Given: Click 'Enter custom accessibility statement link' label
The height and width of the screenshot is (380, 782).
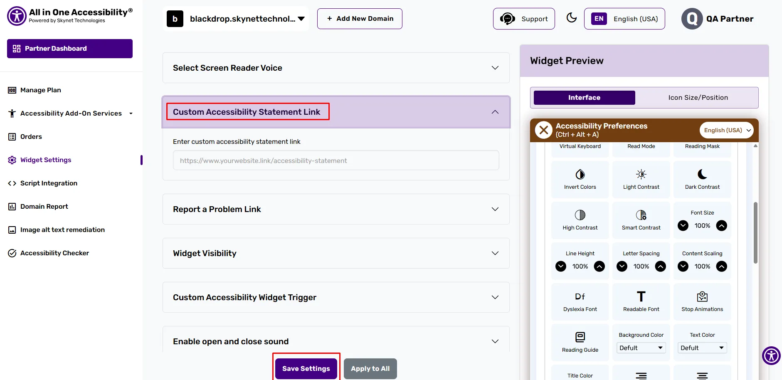Looking at the screenshot, I should click(237, 141).
